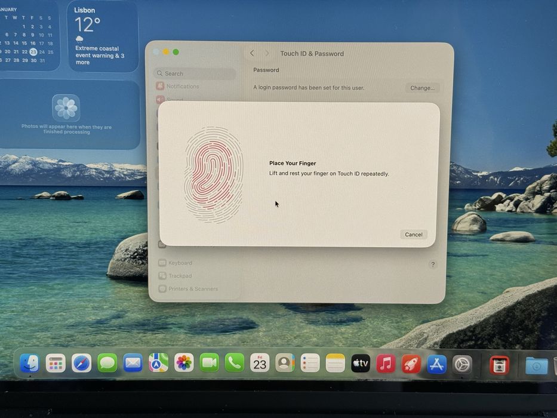557x418 pixels.
Task: Click the "Touch ID & Password" window title
Action: 312,54
